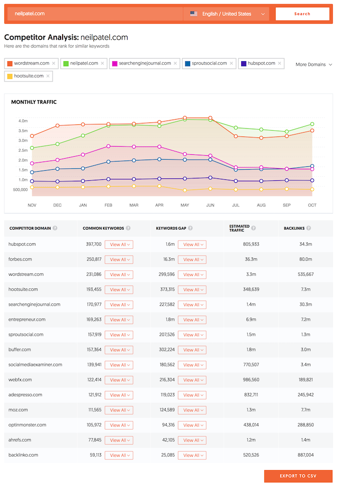Click the buffer.com competitor domain
Screen dimensions: 337x487
20,350
